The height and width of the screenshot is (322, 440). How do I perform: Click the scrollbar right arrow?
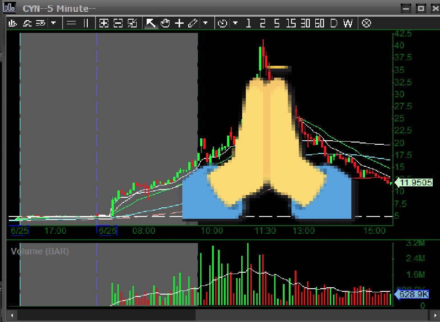435,315
